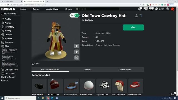Click the red icon at navbar far right
Screen dimensions: 178x100
pyautogui.click(x=173, y=9)
